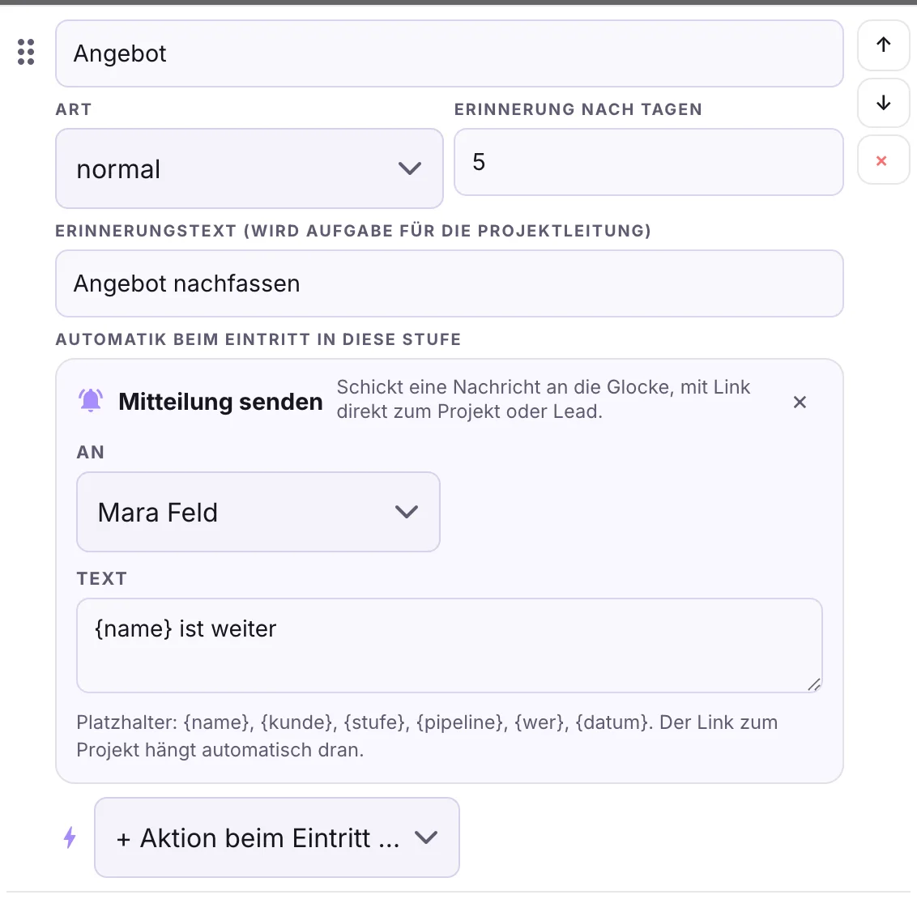Remove the Mitteilung senden action
The width and height of the screenshot is (917, 899).
pos(800,402)
